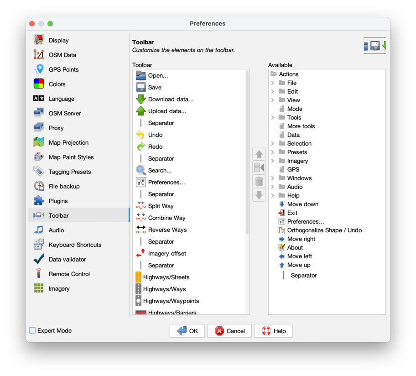Viewport: 416px width, 376px height.
Task: Expand the File actions folder
Action: tap(273, 83)
